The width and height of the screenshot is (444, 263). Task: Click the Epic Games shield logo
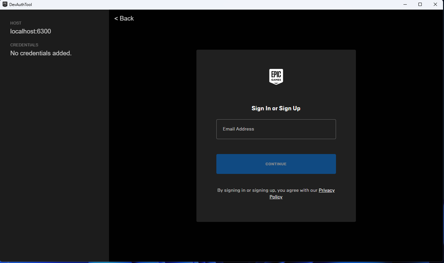click(276, 77)
